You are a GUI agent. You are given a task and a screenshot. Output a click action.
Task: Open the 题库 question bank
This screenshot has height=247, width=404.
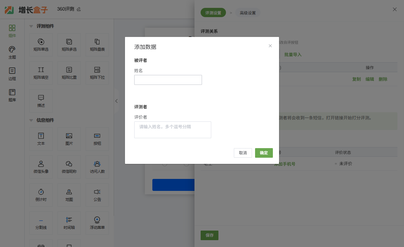click(12, 95)
